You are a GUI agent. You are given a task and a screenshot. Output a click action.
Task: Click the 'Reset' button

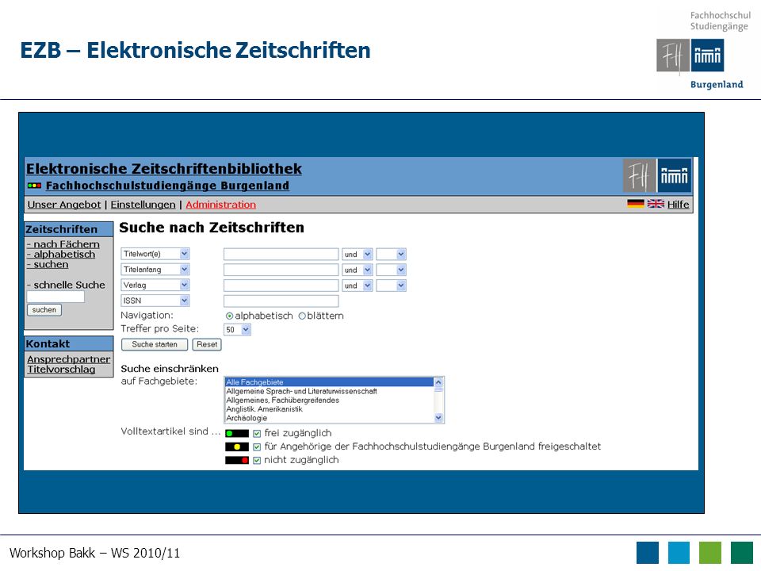pyautogui.click(x=207, y=344)
